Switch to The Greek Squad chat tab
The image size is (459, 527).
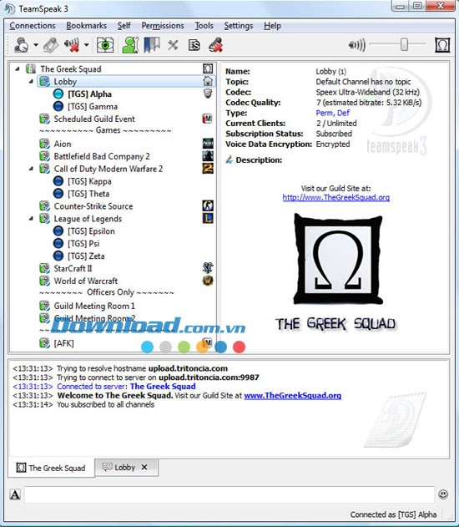pyautogui.click(x=52, y=468)
